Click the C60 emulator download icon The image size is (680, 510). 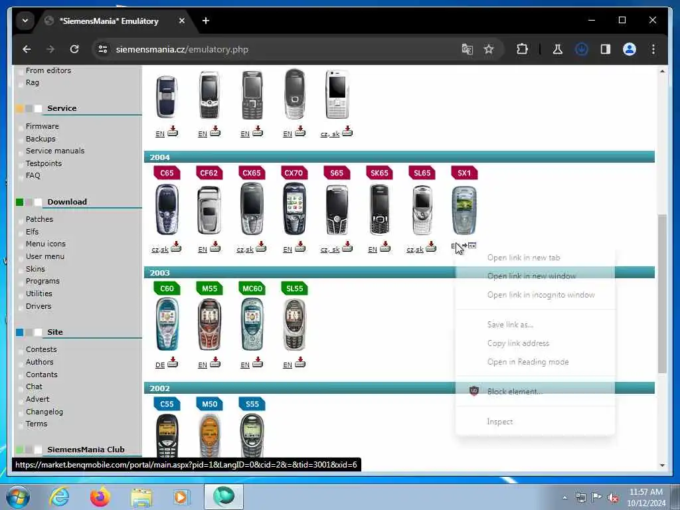pos(173,362)
